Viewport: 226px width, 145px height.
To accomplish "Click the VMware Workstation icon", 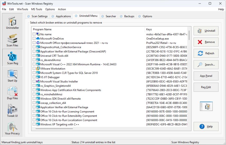I will [38, 68].
